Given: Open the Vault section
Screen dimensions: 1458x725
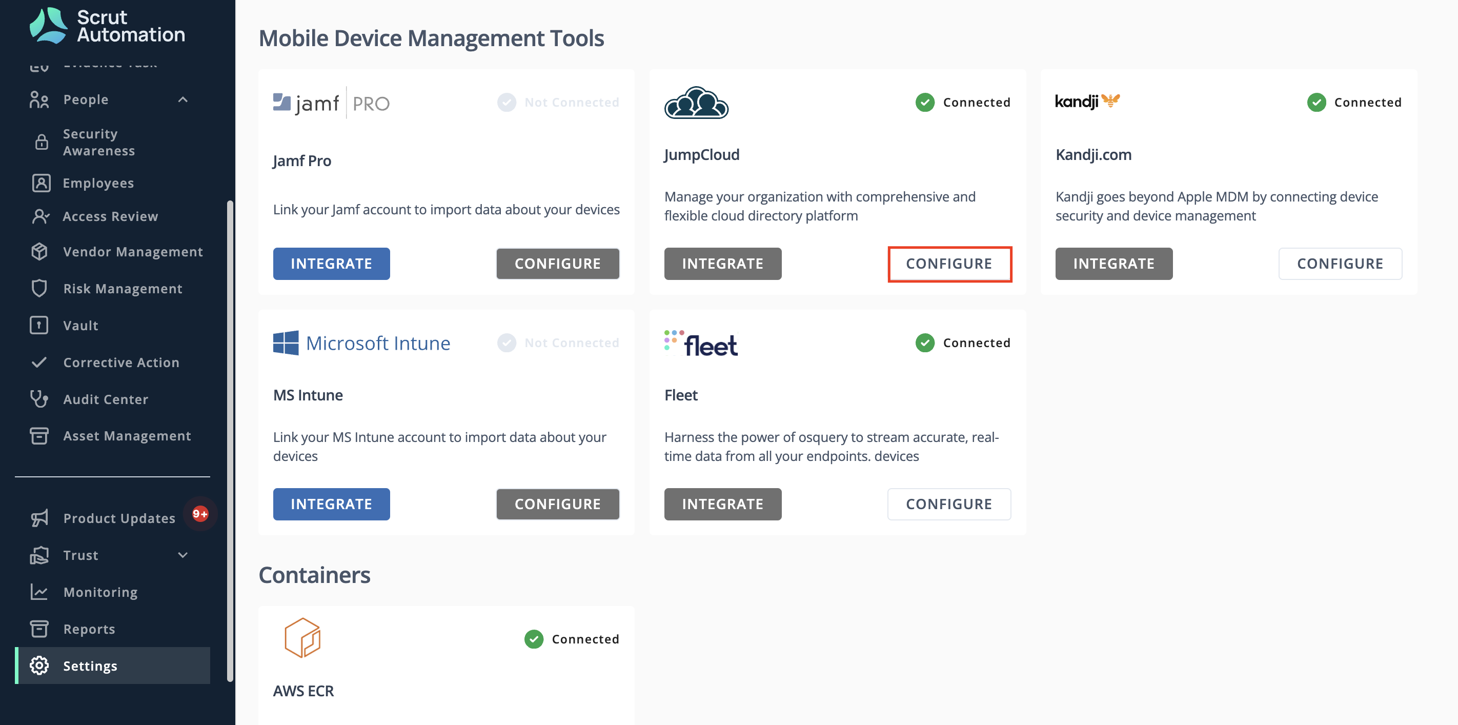Looking at the screenshot, I should coord(81,326).
